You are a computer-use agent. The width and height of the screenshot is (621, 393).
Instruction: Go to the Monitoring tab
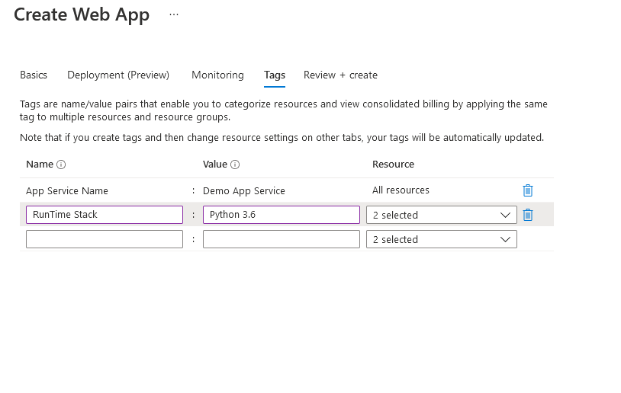click(217, 75)
